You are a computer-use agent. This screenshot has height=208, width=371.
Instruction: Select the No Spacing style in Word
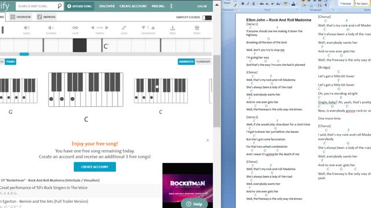click(362, 3)
